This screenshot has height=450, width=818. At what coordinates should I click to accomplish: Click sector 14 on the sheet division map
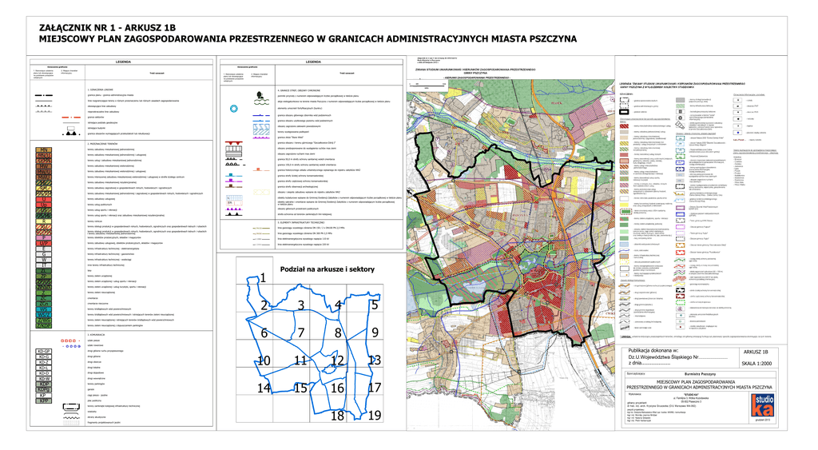[x=264, y=388]
